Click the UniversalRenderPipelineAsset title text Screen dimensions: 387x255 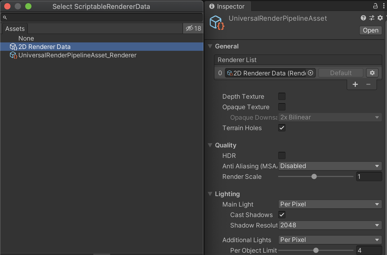(278, 18)
